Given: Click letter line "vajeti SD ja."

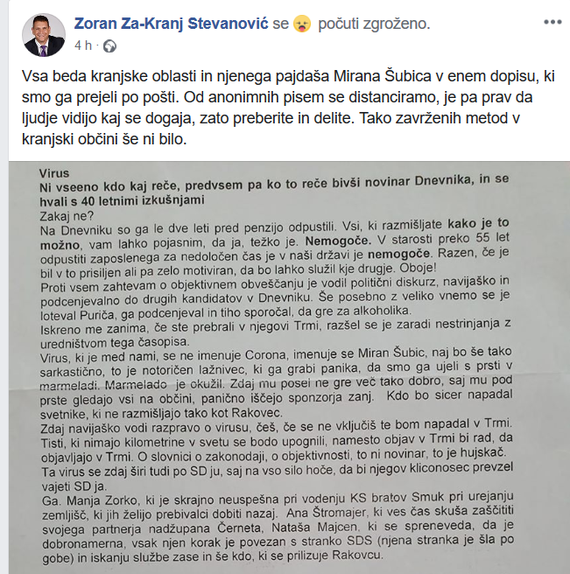Looking at the screenshot, I should coord(74,486).
